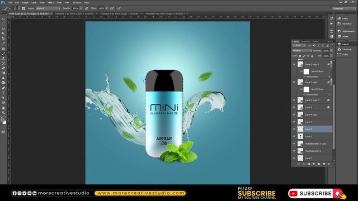Create new adjustment layer icon
This screenshot has width=358, height=201.
[x=314, y=164]
